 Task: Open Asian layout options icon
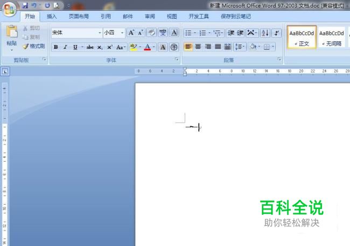click(x=251, y=33)
